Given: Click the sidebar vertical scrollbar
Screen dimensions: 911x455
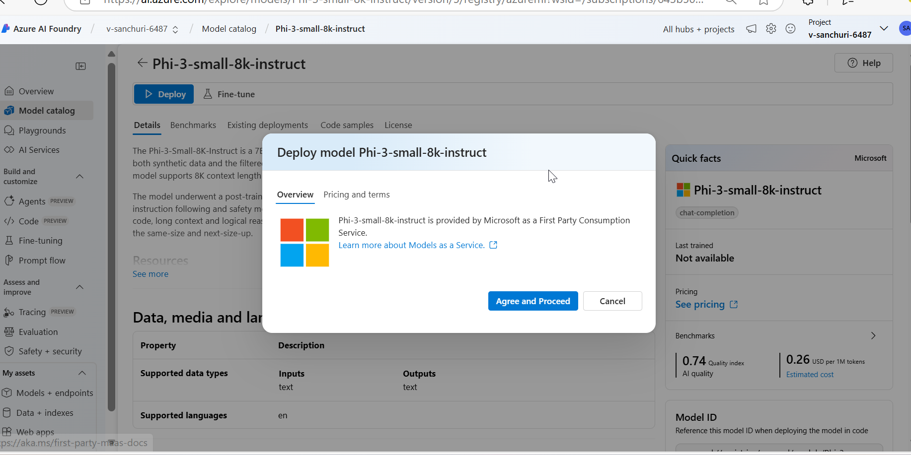Looking at the screenshot, I should pyautogui.click(x=111, y=237).
